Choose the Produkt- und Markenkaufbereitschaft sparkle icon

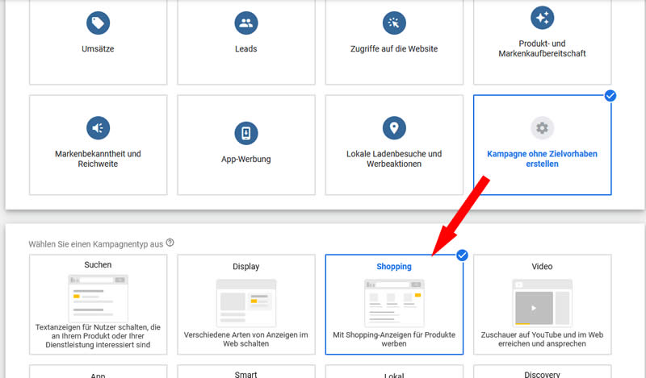coord(542,18)
